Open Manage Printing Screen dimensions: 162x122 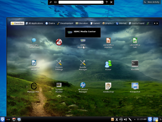tap(34, 88)
